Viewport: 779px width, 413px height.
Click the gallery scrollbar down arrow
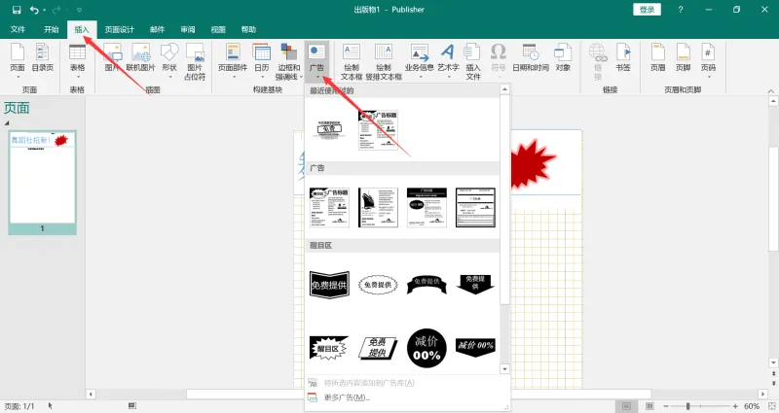click(504, 369)
